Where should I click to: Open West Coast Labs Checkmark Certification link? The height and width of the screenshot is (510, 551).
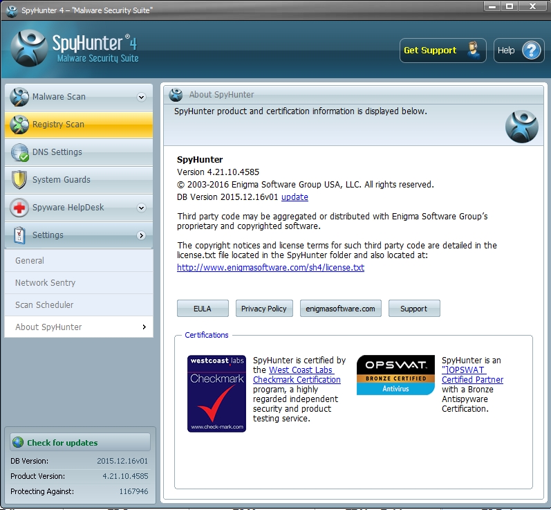click(x=297, y=375)
